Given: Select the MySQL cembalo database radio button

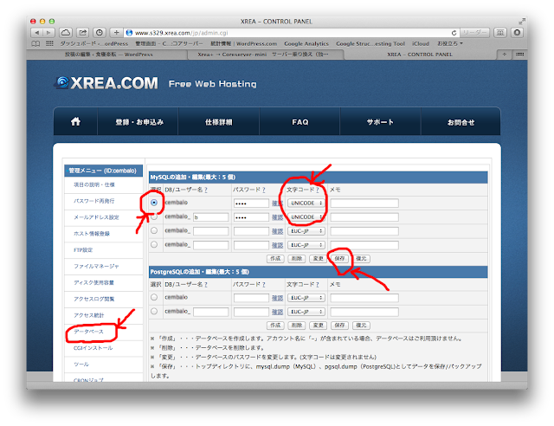Looking at the screenshot, I should tap(154, 203).
